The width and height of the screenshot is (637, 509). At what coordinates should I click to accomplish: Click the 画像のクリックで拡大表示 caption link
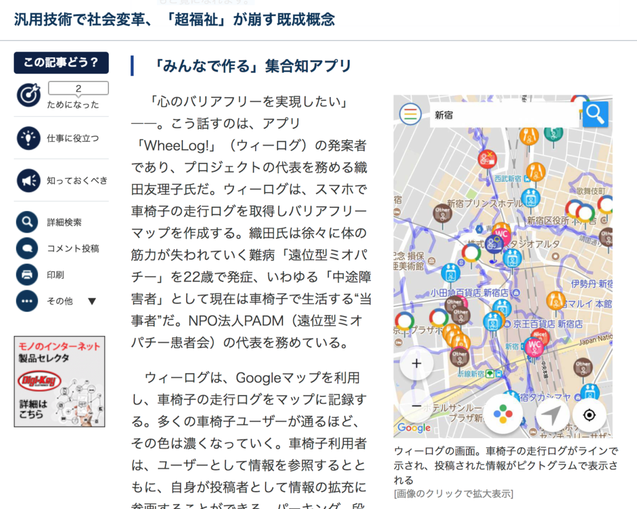tap(453, 493)
